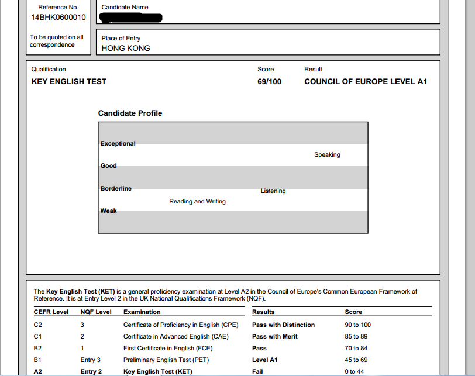
Task: Select First Certificate in English (FCE)
Action: coord(168,349)
